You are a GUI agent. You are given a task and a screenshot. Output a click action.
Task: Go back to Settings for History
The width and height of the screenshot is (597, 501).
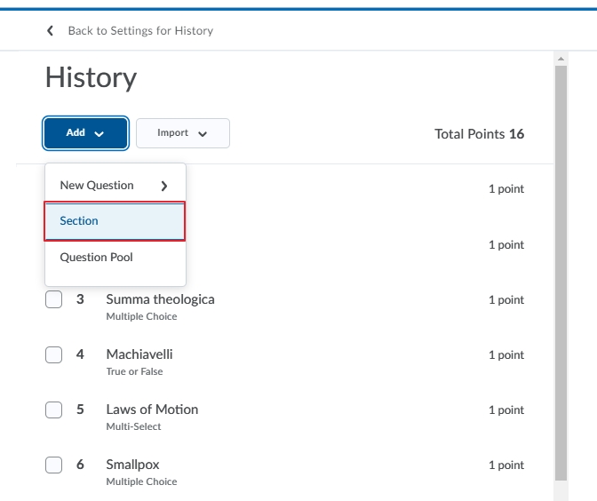[140, 31]
